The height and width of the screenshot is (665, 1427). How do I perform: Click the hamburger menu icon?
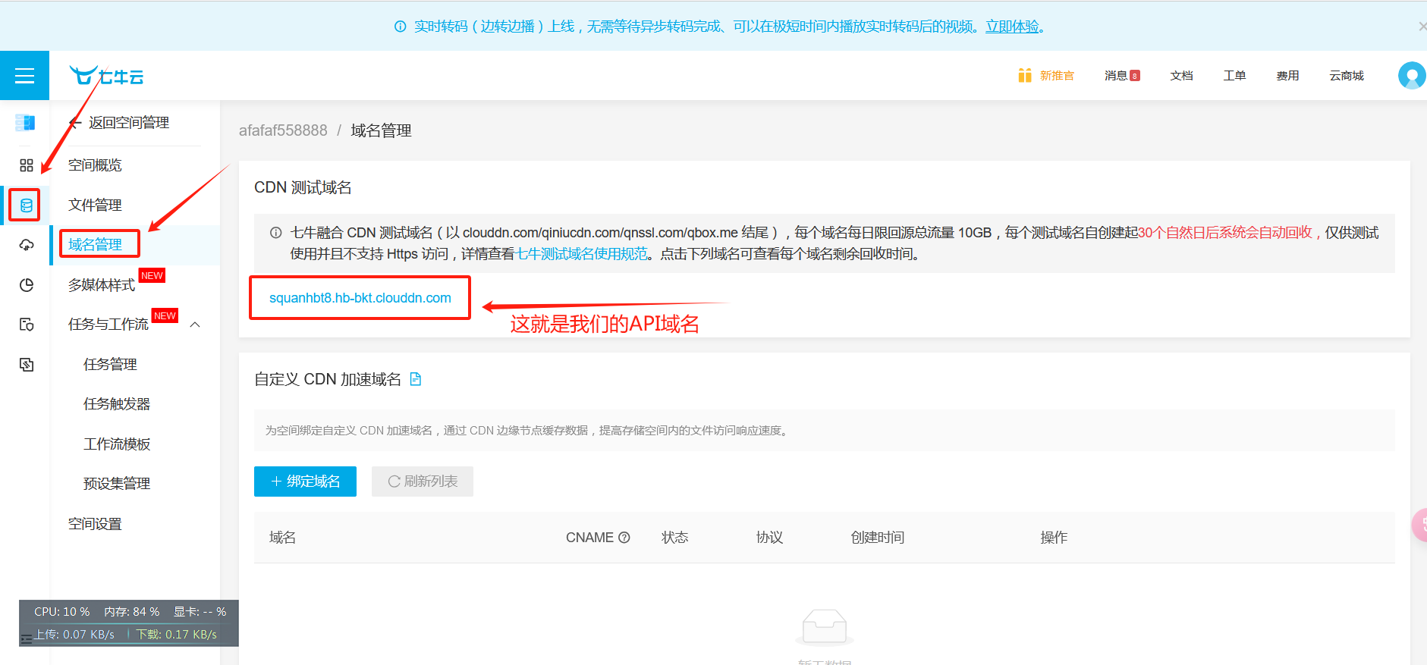click(24, 76)
